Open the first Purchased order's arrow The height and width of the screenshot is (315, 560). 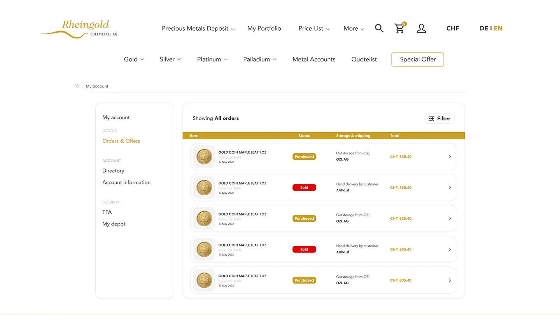pyautogui.click(x=450, y=157)
